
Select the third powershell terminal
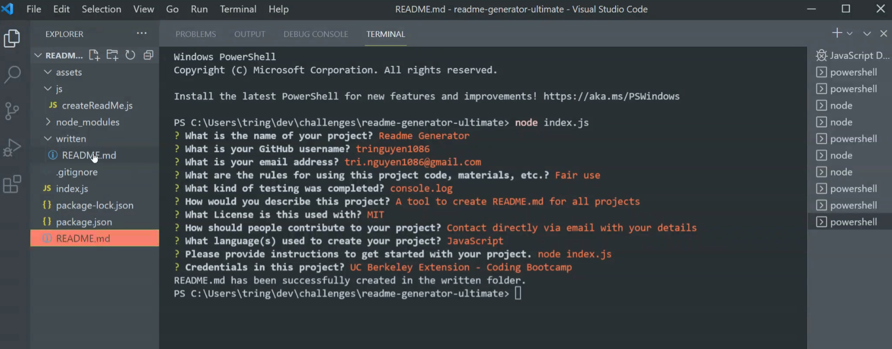click(x=850, y=138)
